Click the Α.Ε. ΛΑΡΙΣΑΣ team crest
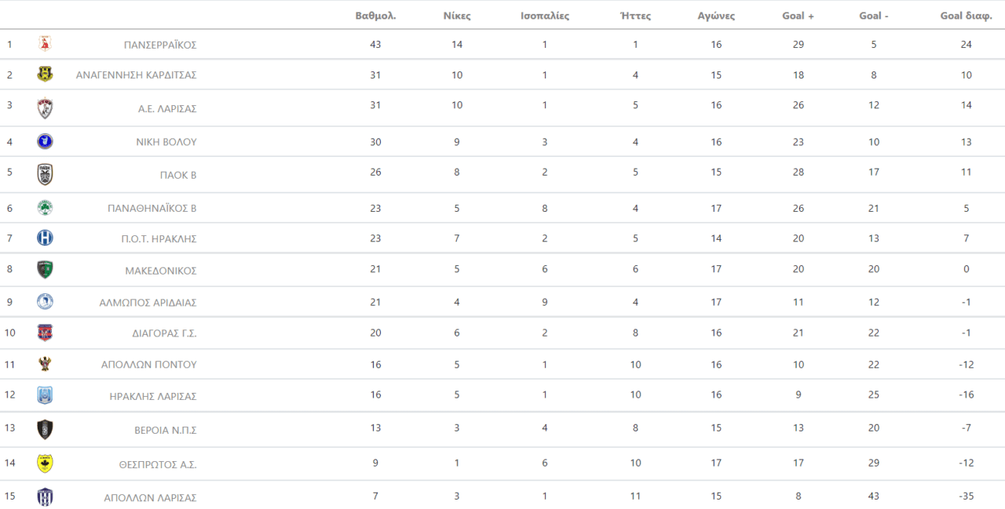This screenshot has height=509, width=1005. pos(45,107)
